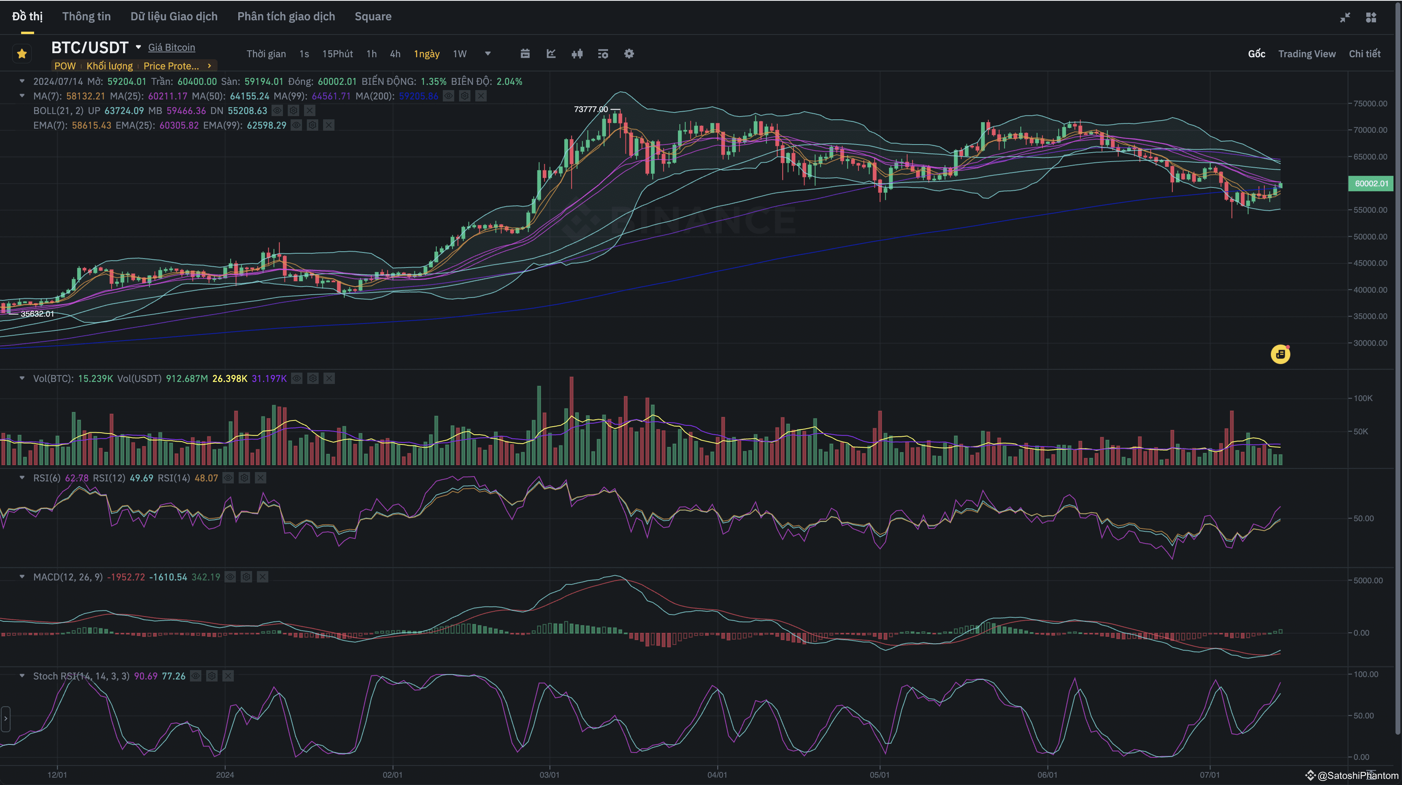Select the 4h time interval

tap(395, 53)
